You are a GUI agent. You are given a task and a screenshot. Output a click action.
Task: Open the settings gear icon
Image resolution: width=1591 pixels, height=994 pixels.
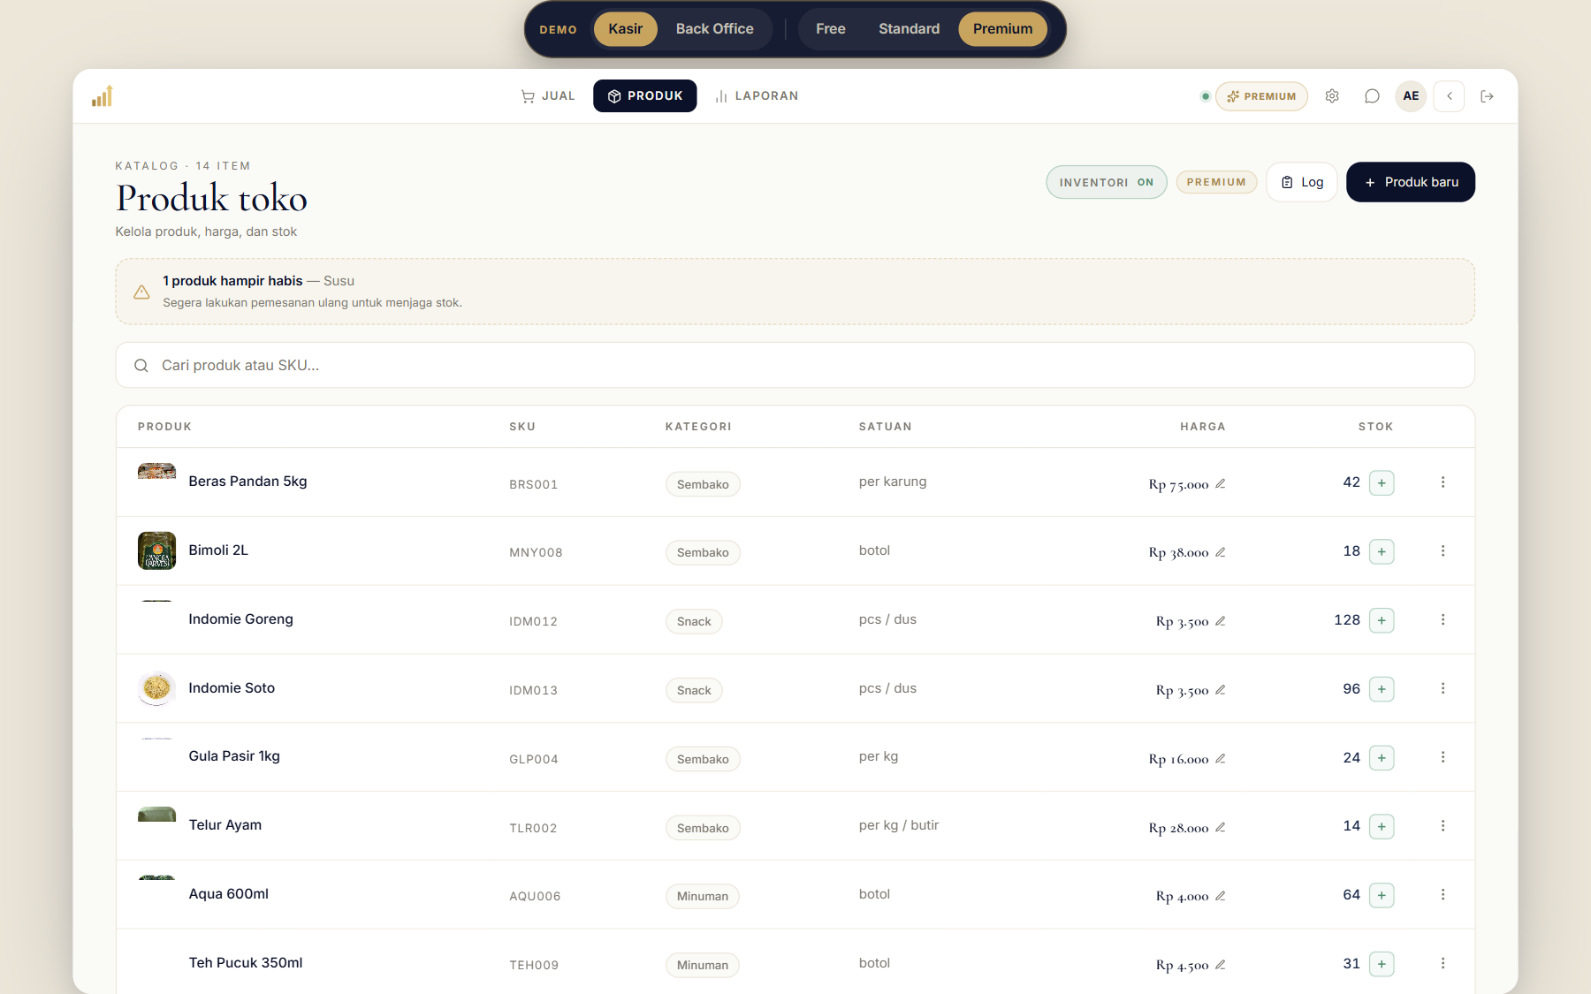[x=1332, y=96]
